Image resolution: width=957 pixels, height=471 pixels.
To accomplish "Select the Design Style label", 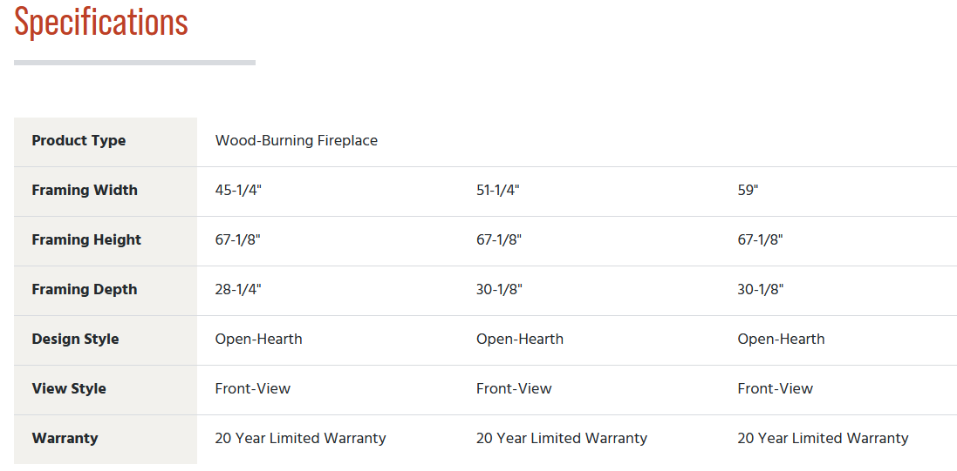I will (75, 340).
